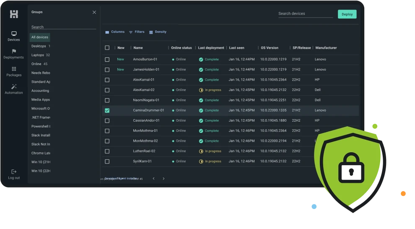Go to previous page of devices
Screen dimensions: 415x229
pos(153,178)
